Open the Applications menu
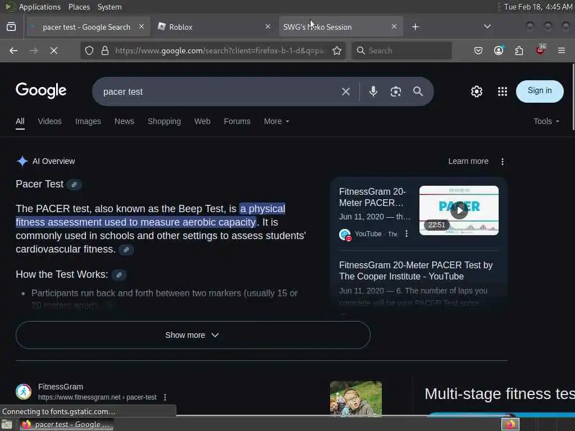The image size is (575, 431). click(40, 7)
